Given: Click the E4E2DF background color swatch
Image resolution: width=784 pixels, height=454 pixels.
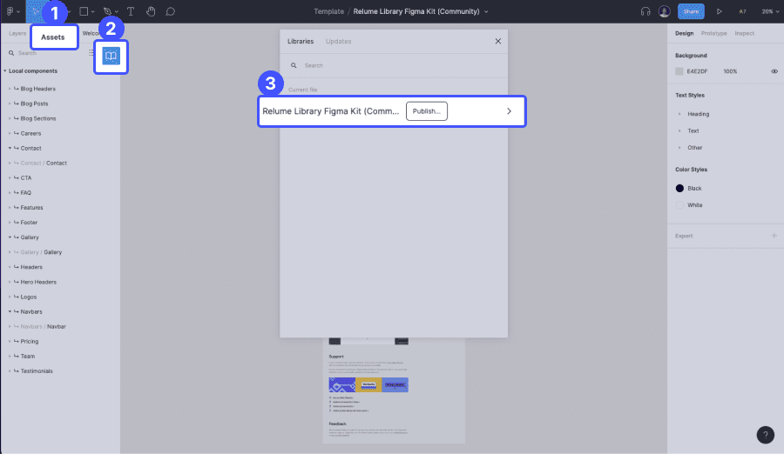Looking at the screenshot, I should click(679, 71).
